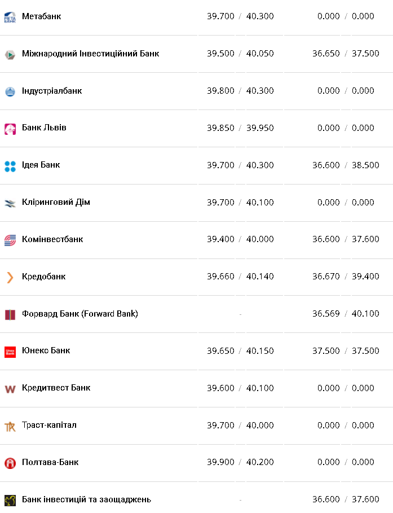Image resolution: width=393 pixels, height=513 pixels.
Task: Click the Юнекс Банк red logo
Action: click(10, 352)
